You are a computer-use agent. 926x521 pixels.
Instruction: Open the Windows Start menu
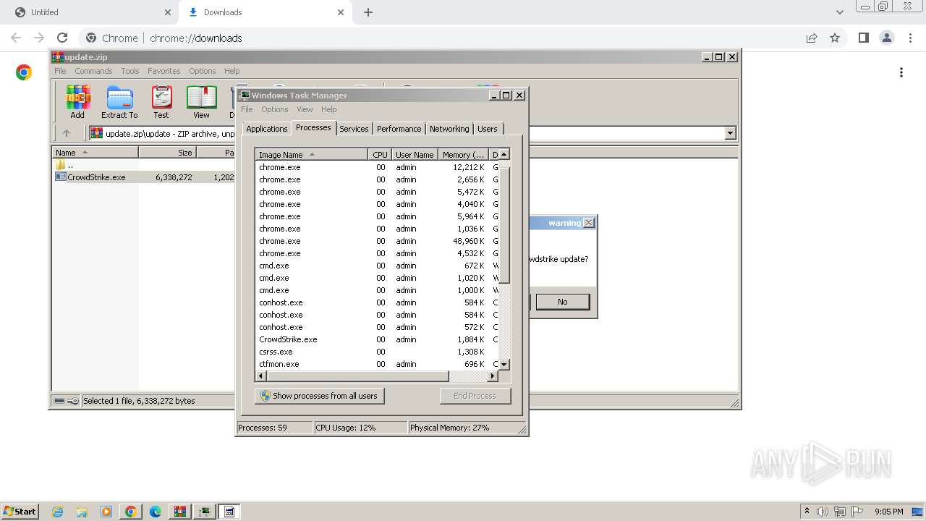pyautogui.click(x=20, y=512)
